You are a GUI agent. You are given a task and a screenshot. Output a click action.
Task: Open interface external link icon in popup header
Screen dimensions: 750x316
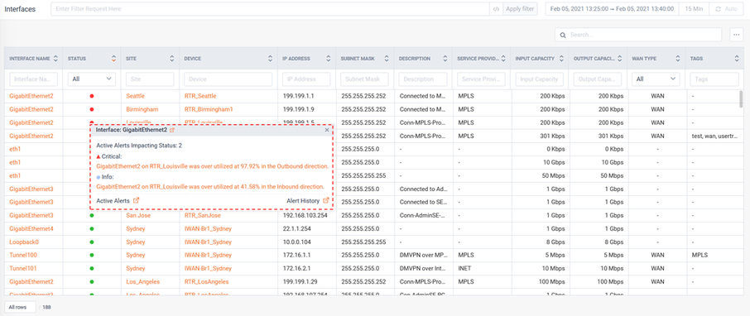click(172, 130)
